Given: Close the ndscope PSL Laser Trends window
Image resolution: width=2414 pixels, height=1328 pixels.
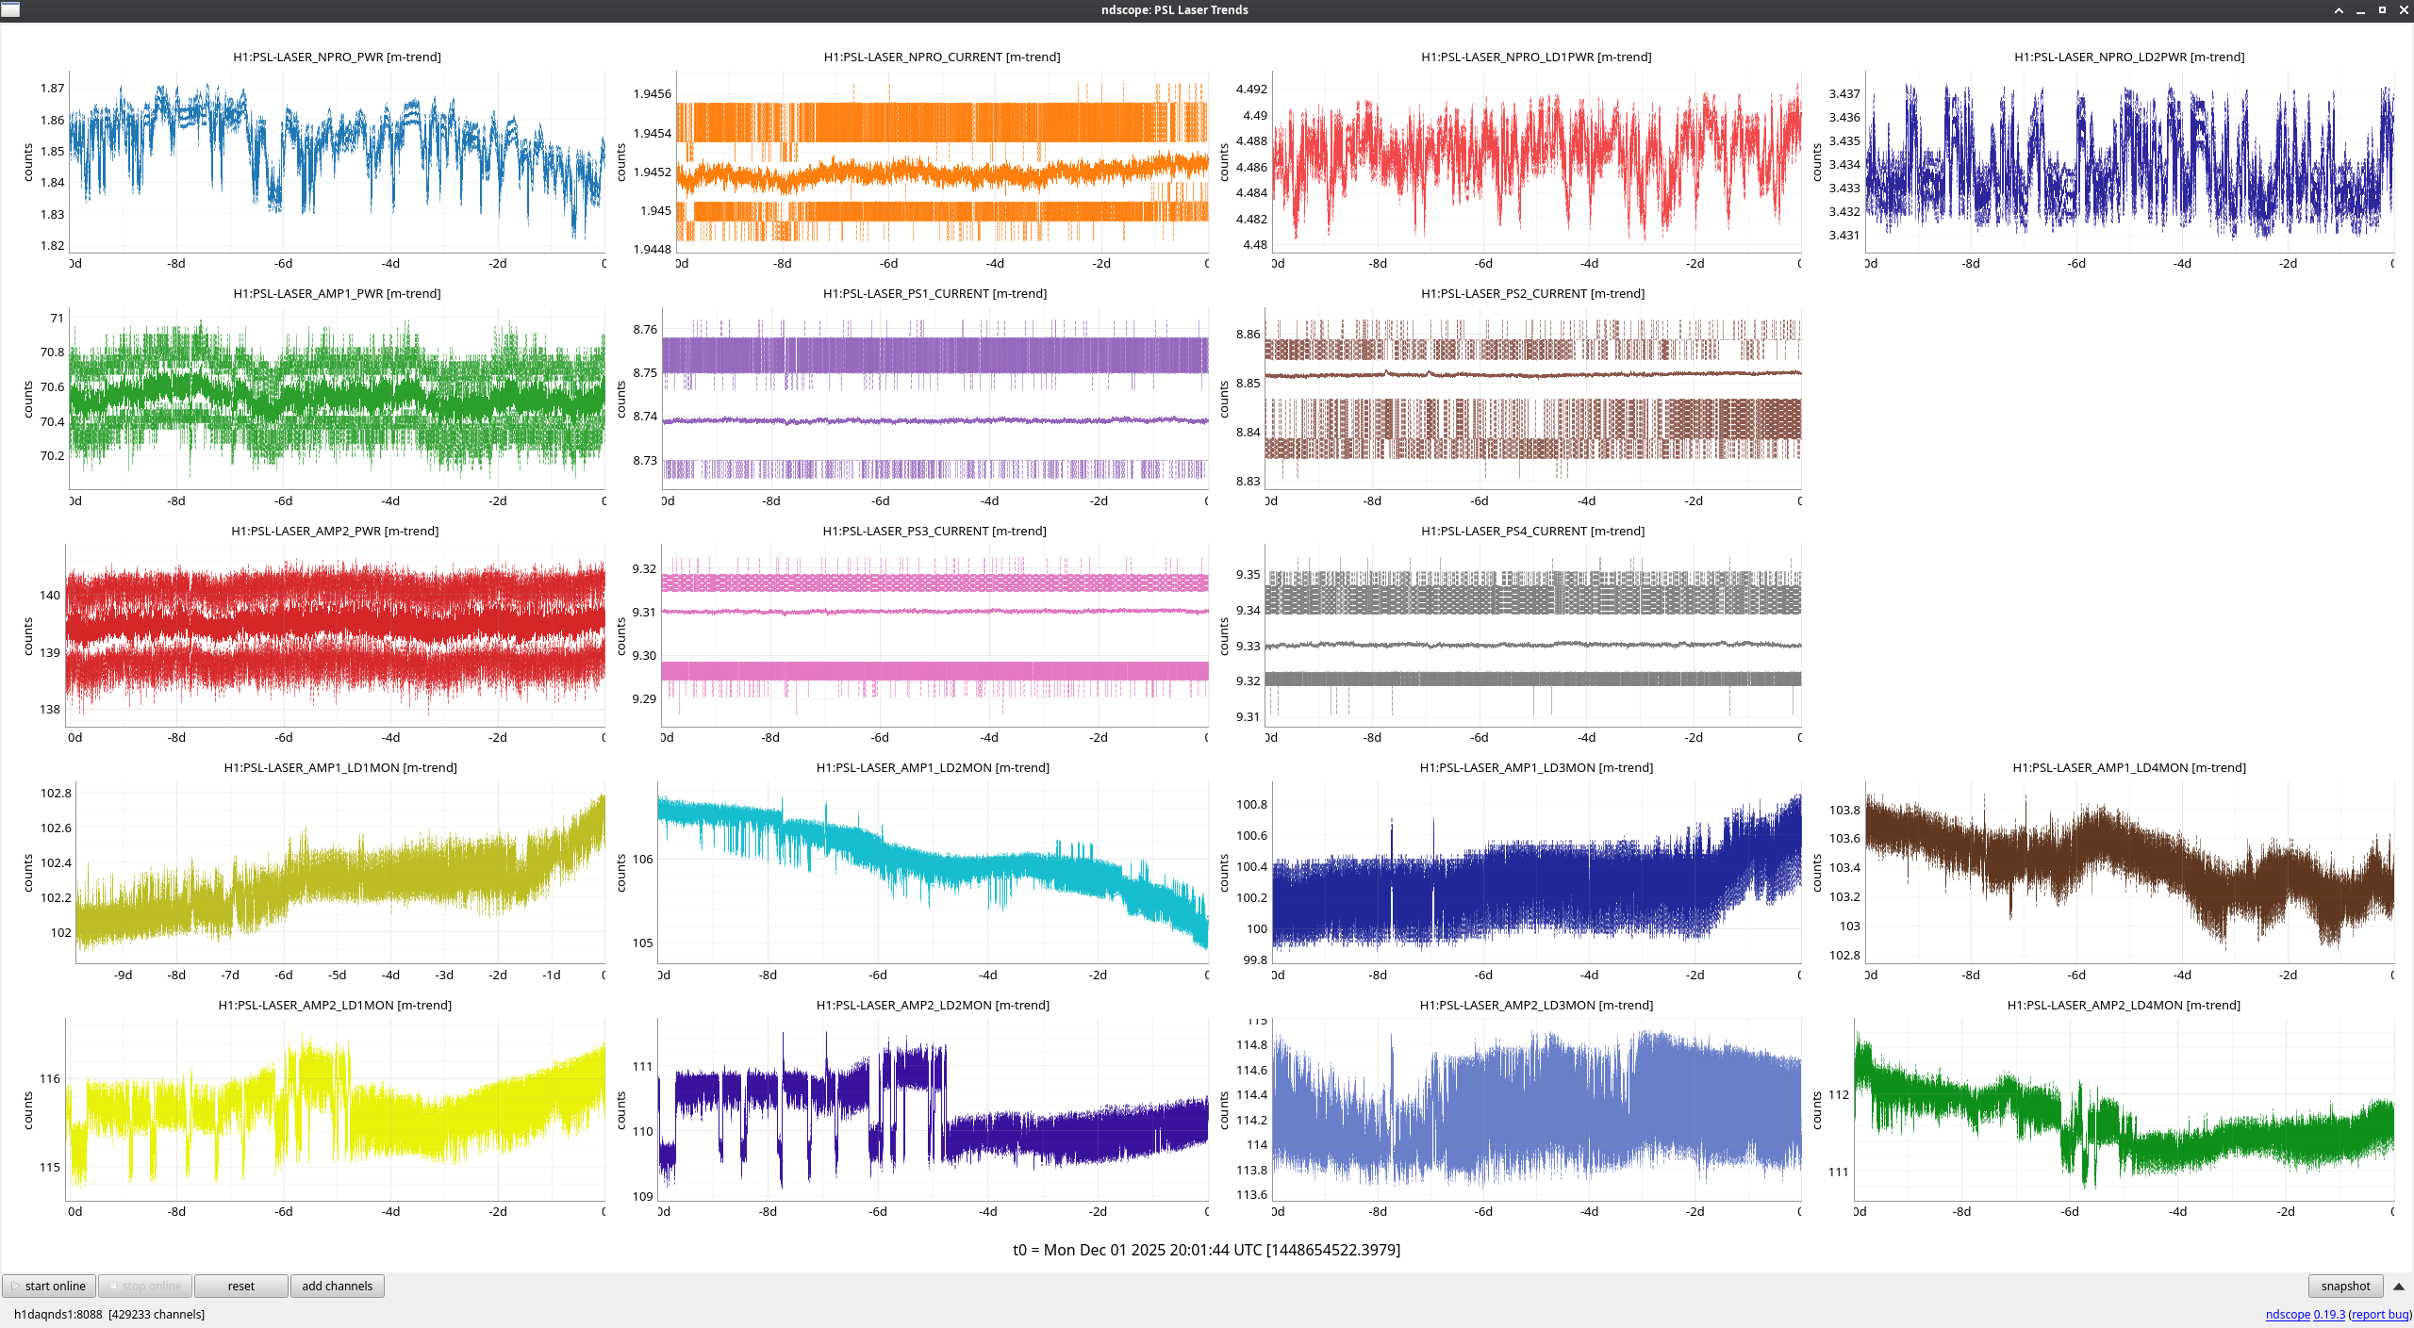Looking at the screenshot, I should coord(2404,10).
